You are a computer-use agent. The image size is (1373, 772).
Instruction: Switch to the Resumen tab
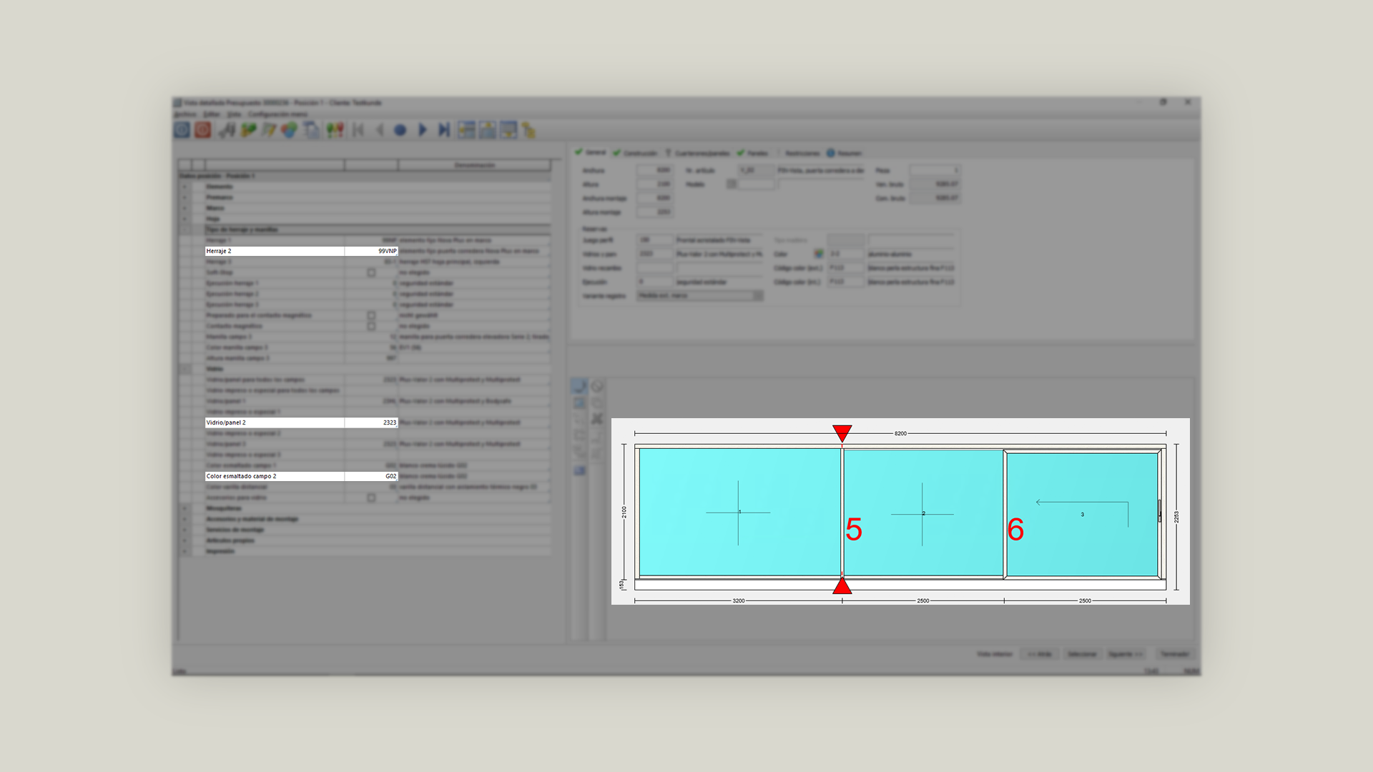coord(845,153)
